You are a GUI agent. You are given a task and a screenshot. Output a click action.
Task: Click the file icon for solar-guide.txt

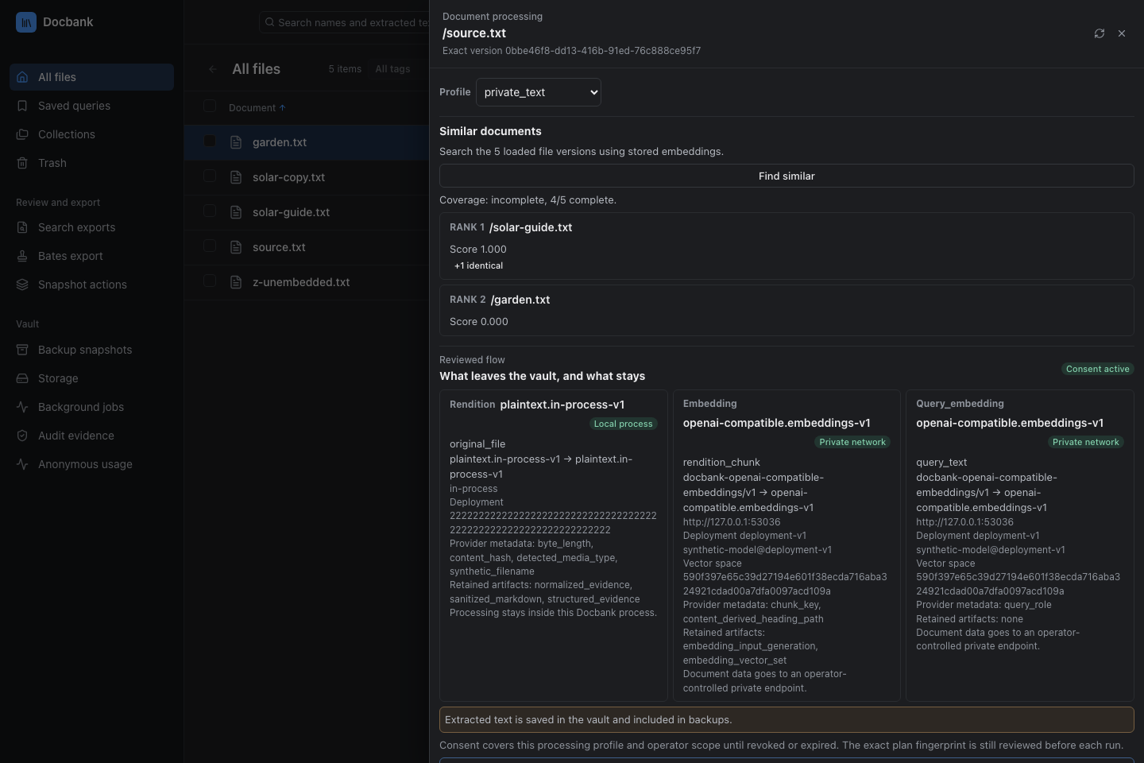236,212
